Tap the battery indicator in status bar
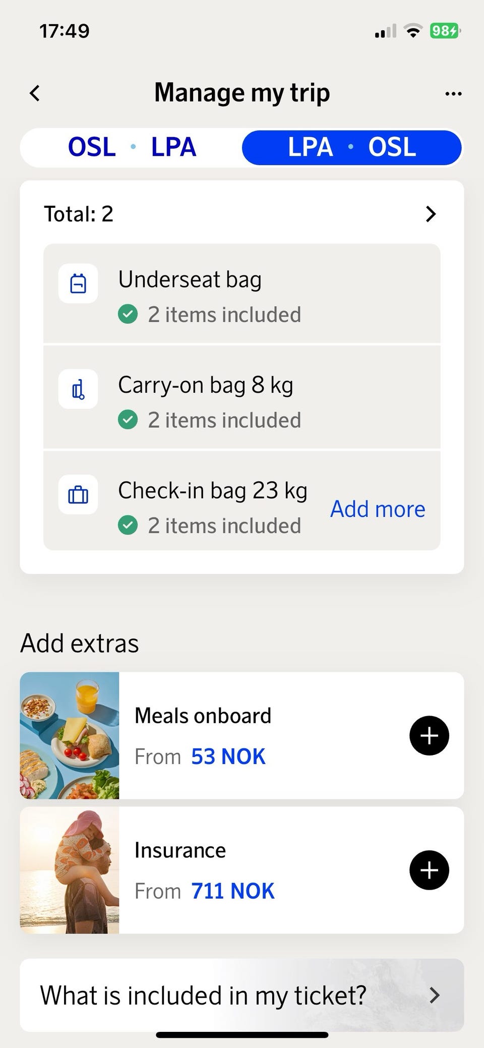Screen dimensions: 484x1048 coord(445,31)
